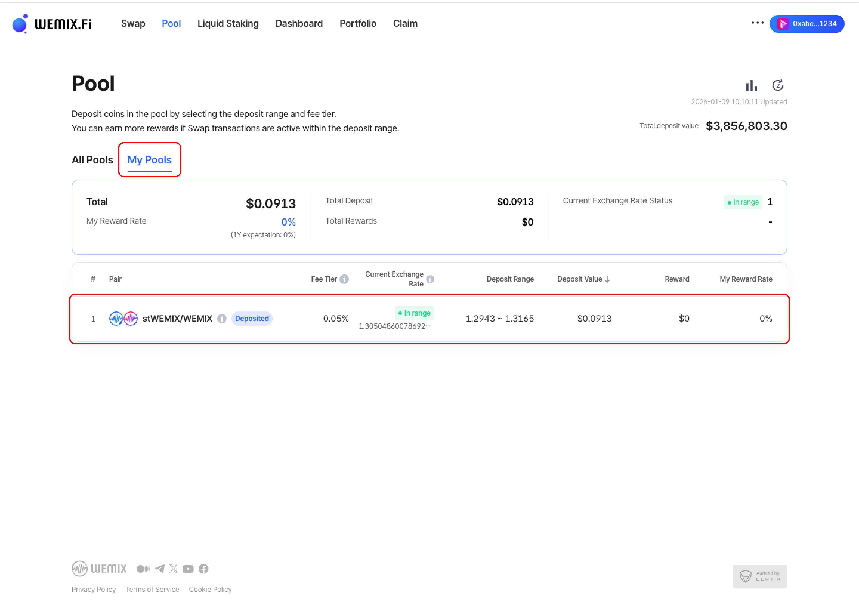Switch to the All Pools tab

point(92,160)
